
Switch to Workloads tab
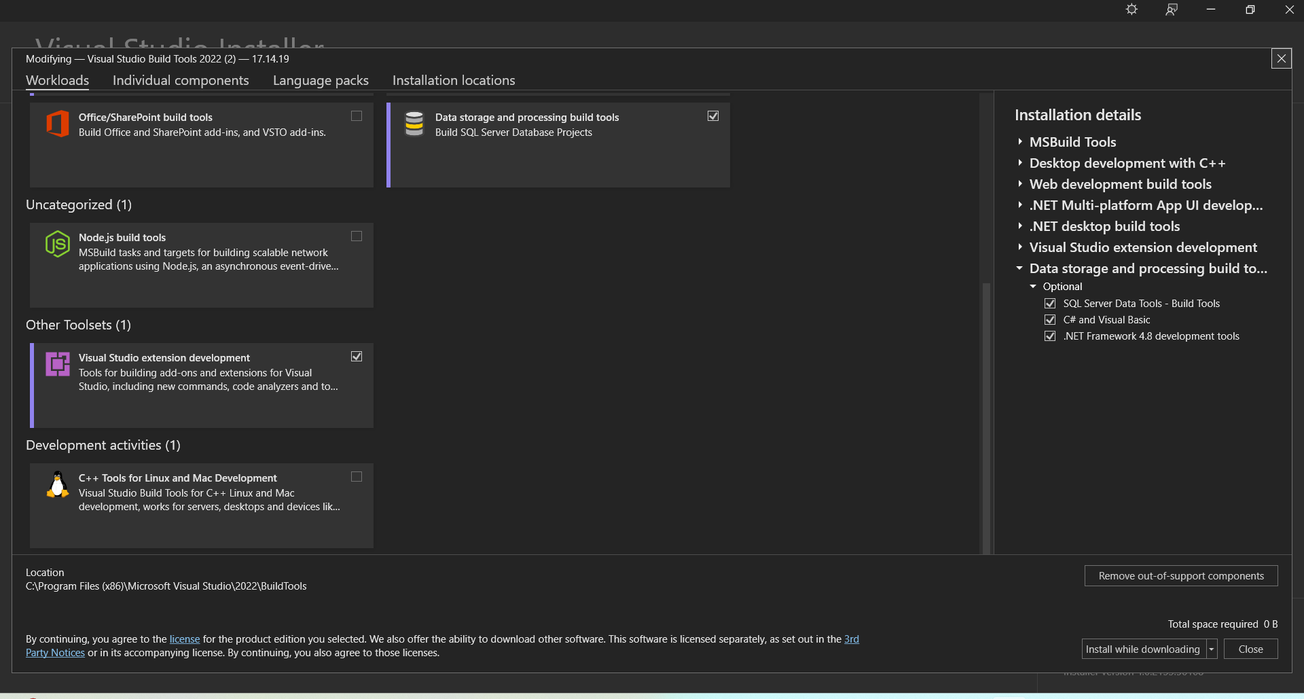pyautogui.click(x=58, y=80)
